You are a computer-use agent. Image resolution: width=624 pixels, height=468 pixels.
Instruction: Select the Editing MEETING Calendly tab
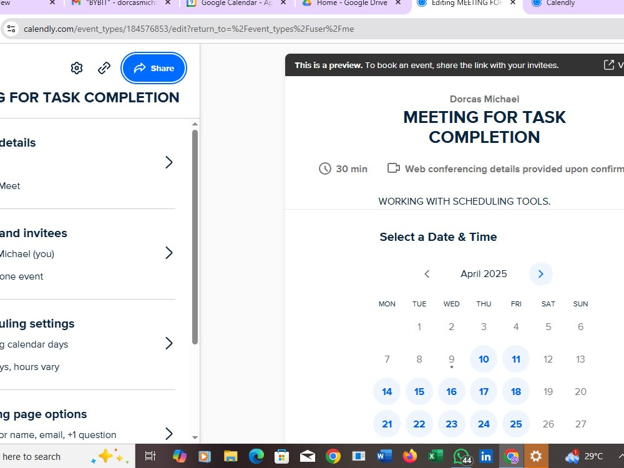[466, 3]
